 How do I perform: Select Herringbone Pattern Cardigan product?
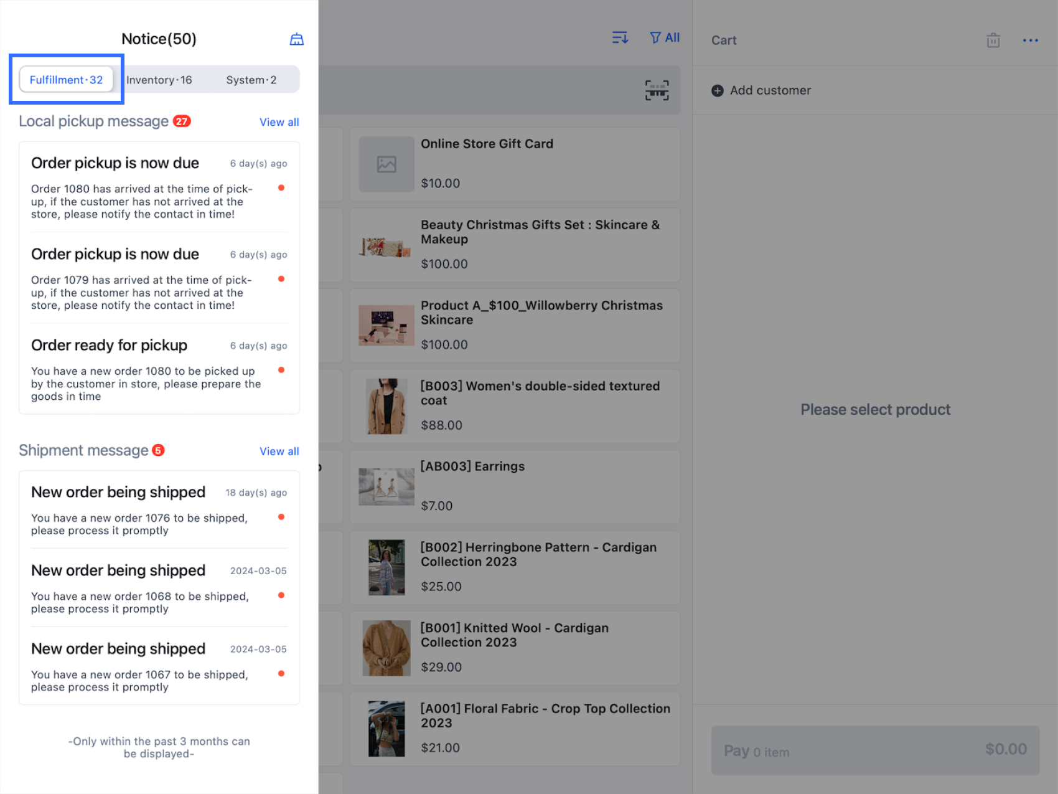coord(515,567)
